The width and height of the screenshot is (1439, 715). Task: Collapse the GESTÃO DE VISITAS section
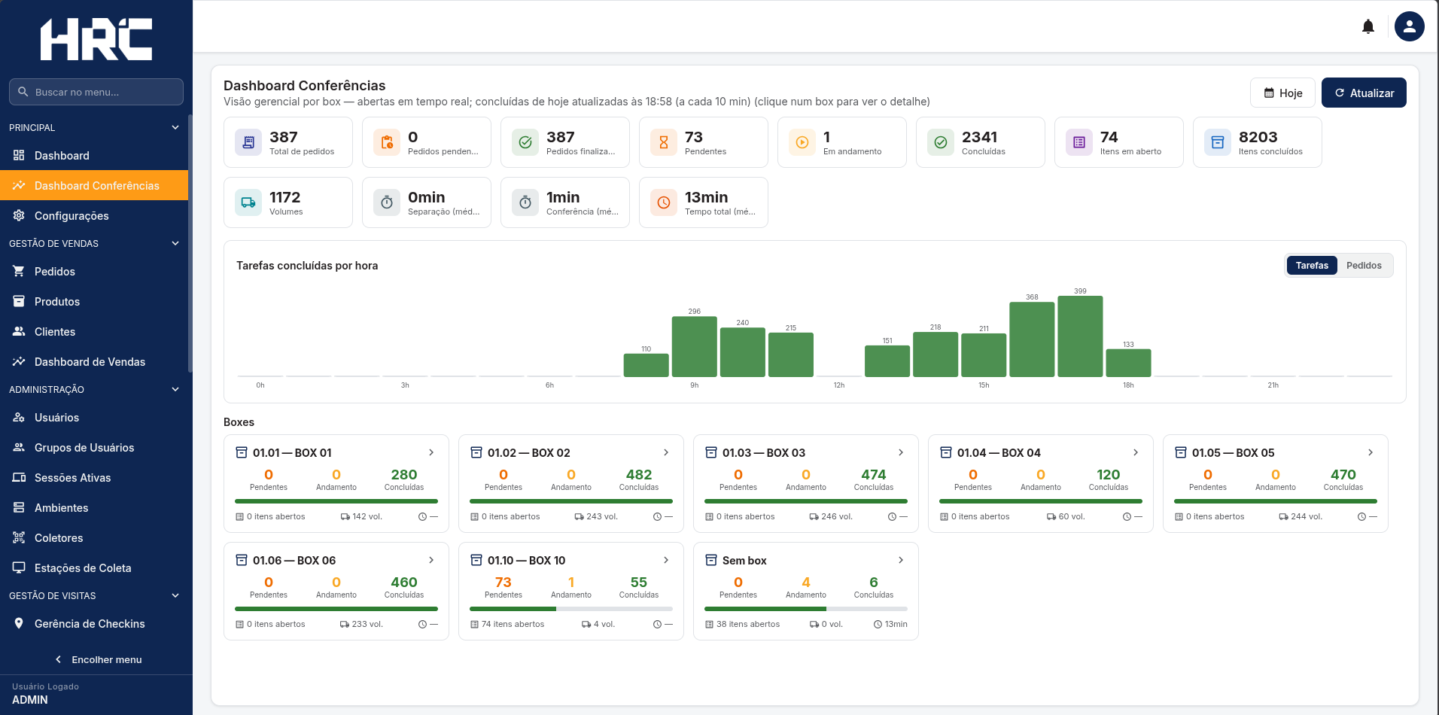[175, 595]
